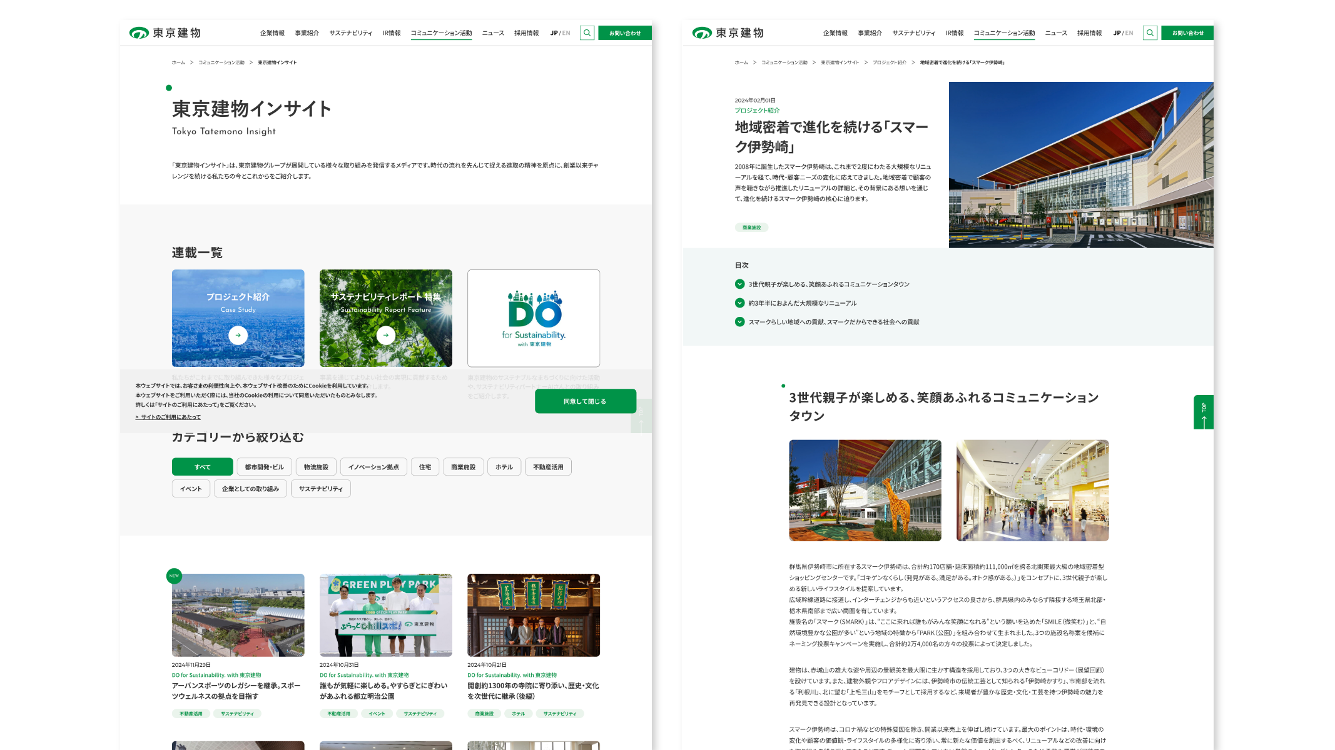
Task: Click お問い合わせ button on left page
Action: point(625,32)
